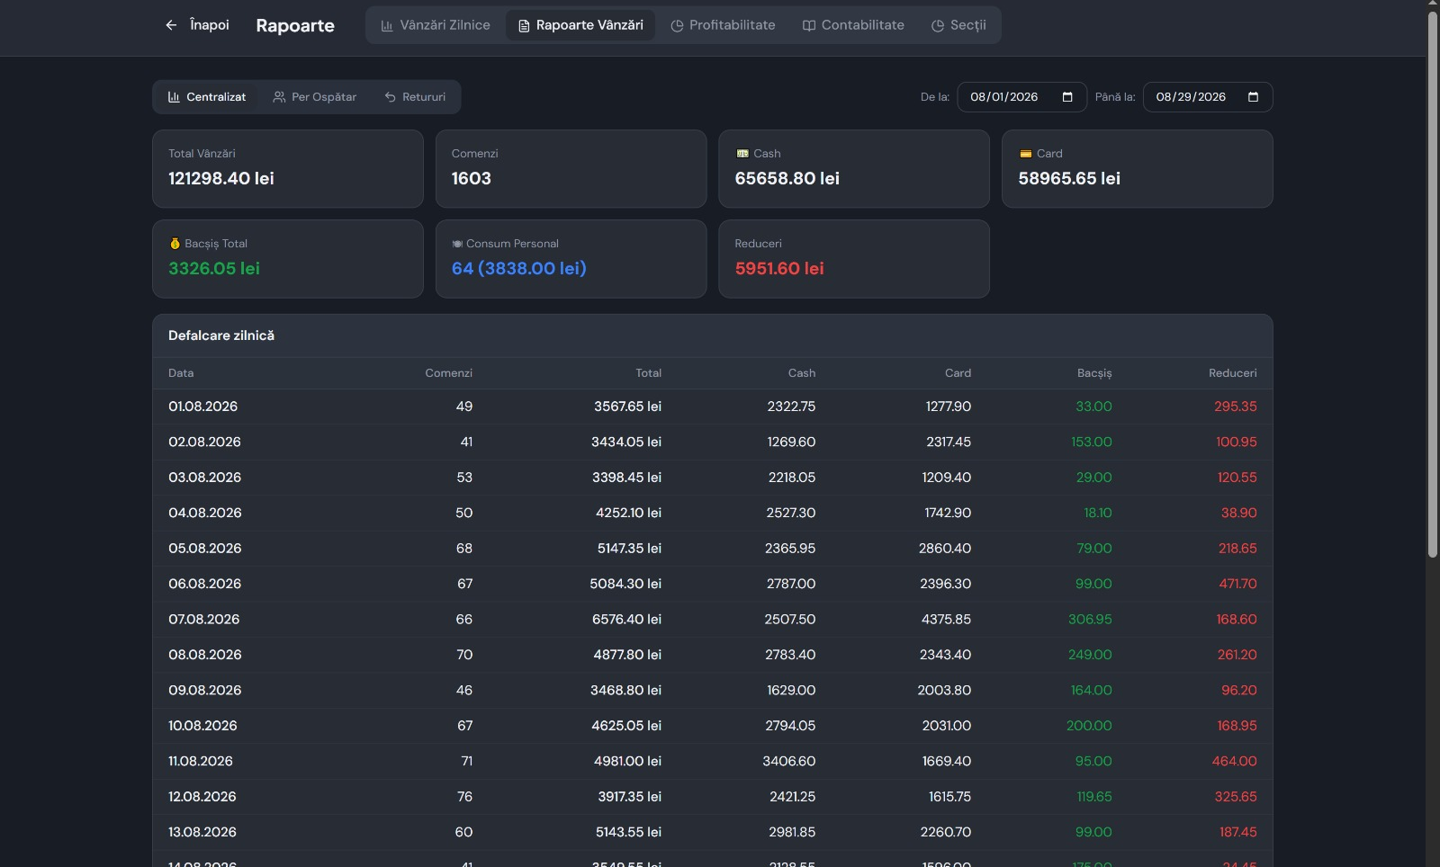Switch to Retururi view

pos(415,97)
